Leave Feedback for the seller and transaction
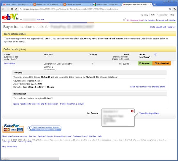This screenshot has width=178, height=161. (49, 104)
